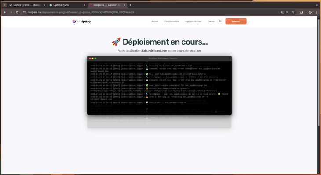The height and width of the screenshot is (175, 321).
Task: Open the Fonctionnalités nav link
Action: click(x=172, y=21)
